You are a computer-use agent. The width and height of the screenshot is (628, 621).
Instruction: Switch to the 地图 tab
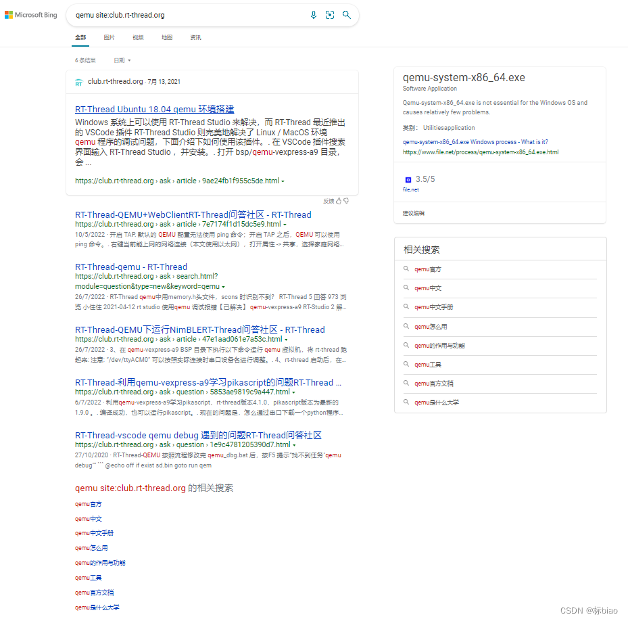coord(167,37)
